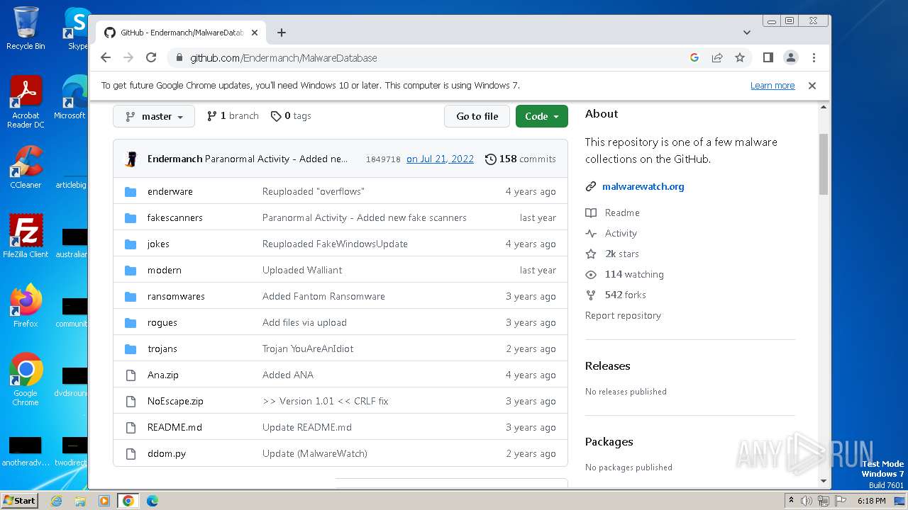Open the trojans folder
The height and width of the screenshot is (510, 908).
[162, 348]
